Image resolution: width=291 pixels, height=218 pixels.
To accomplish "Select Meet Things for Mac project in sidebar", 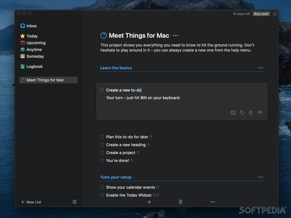I will [x=49, y=80].
